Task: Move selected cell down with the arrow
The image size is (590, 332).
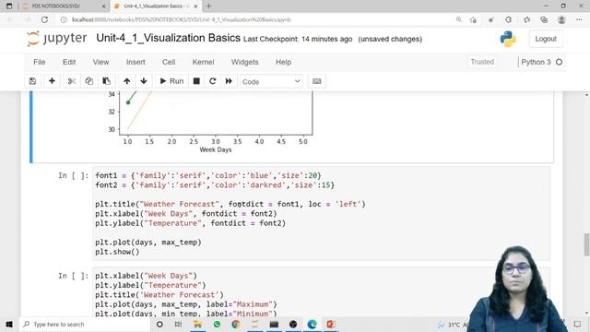Action: pos(144,81)
